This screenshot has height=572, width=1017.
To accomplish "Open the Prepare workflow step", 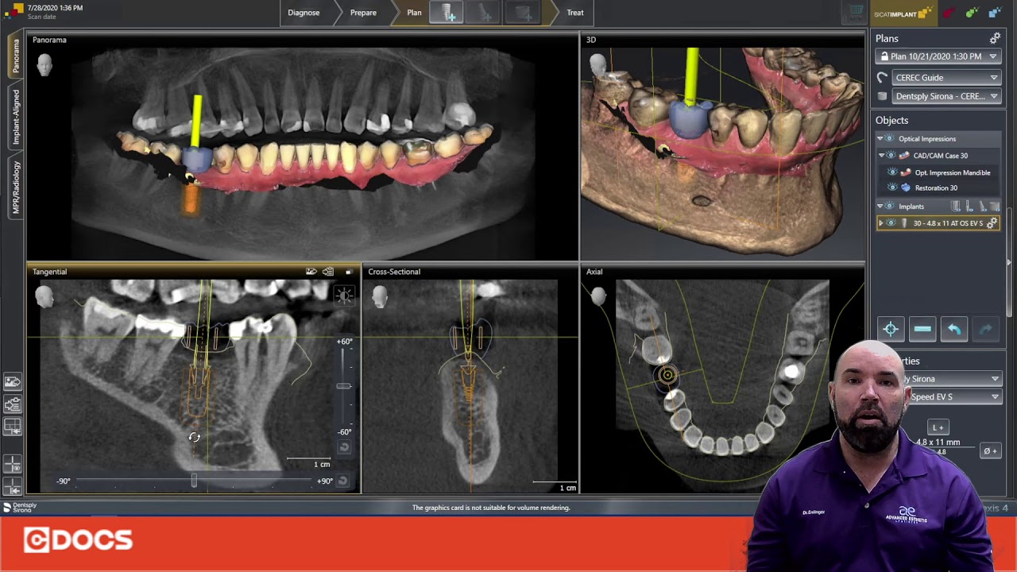I will 363,13.
